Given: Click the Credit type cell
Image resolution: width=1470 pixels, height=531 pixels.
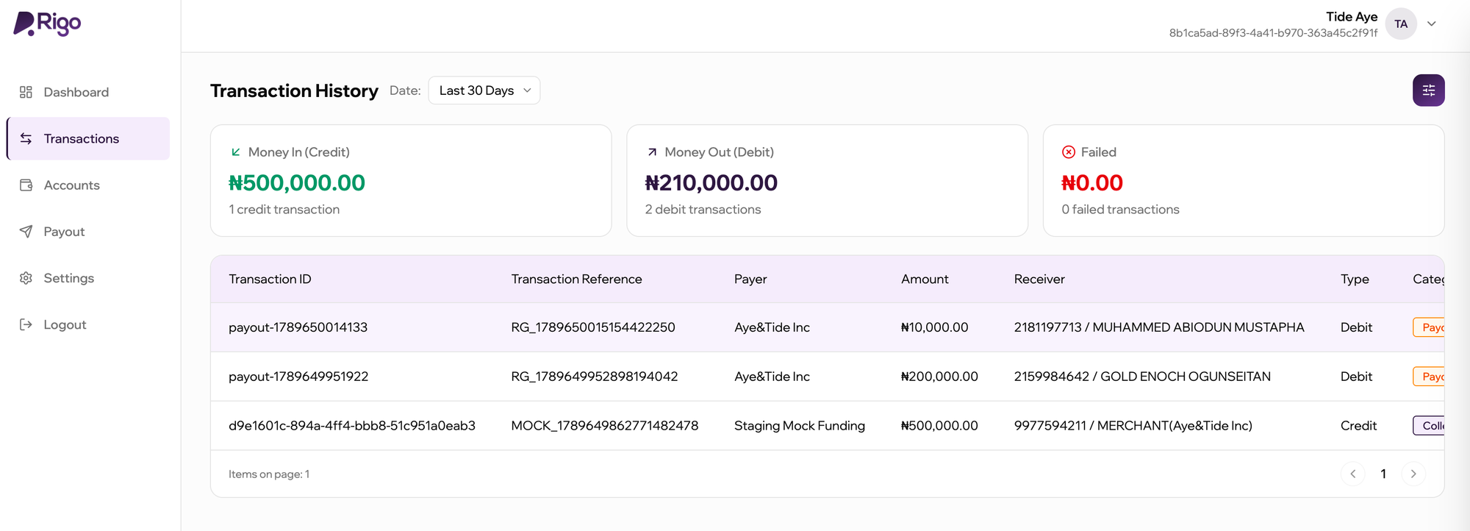Looking at the screenshot, I should click(1358, 426).
